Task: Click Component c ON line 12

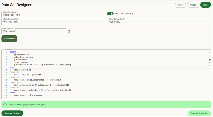Action: (x=21, y=80)
